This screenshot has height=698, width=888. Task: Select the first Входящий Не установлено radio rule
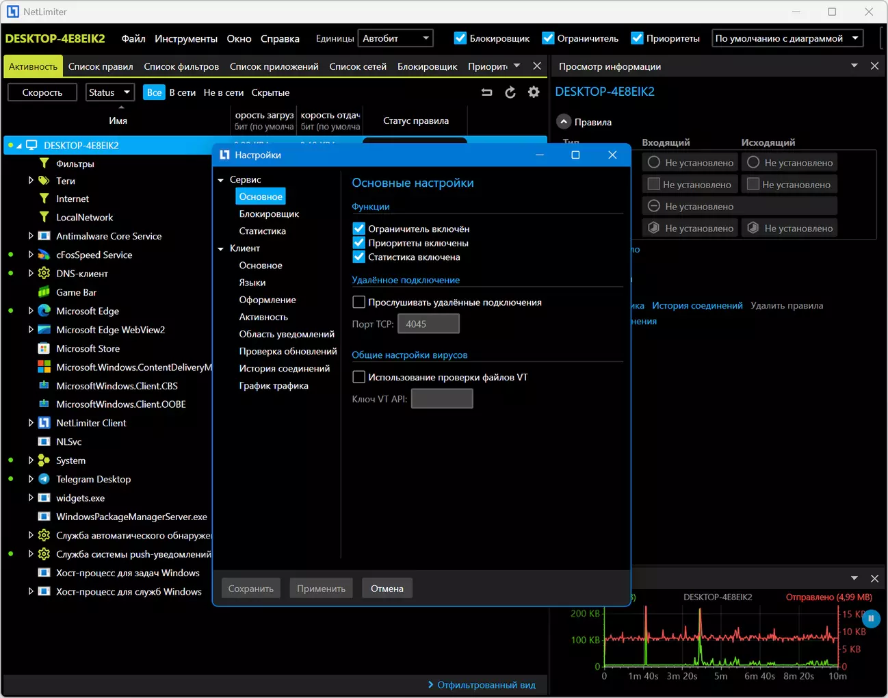[x=654, y=162]
